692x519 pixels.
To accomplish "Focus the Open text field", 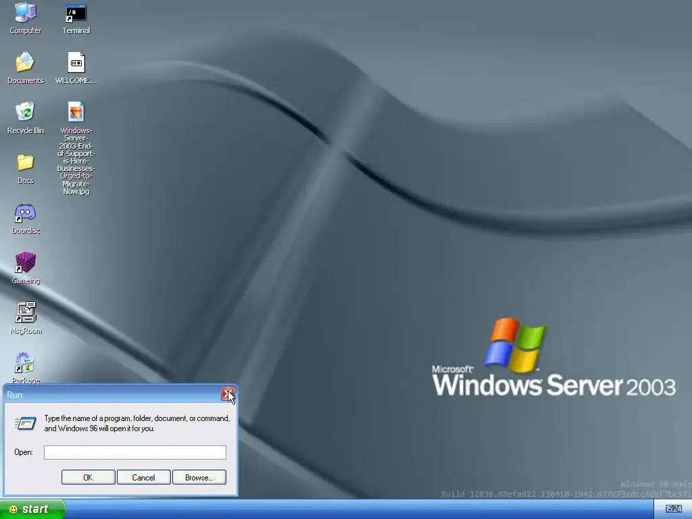I will (135, 452).
